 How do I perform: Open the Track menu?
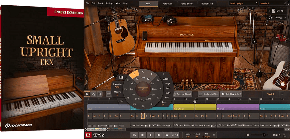click(101, 3)
